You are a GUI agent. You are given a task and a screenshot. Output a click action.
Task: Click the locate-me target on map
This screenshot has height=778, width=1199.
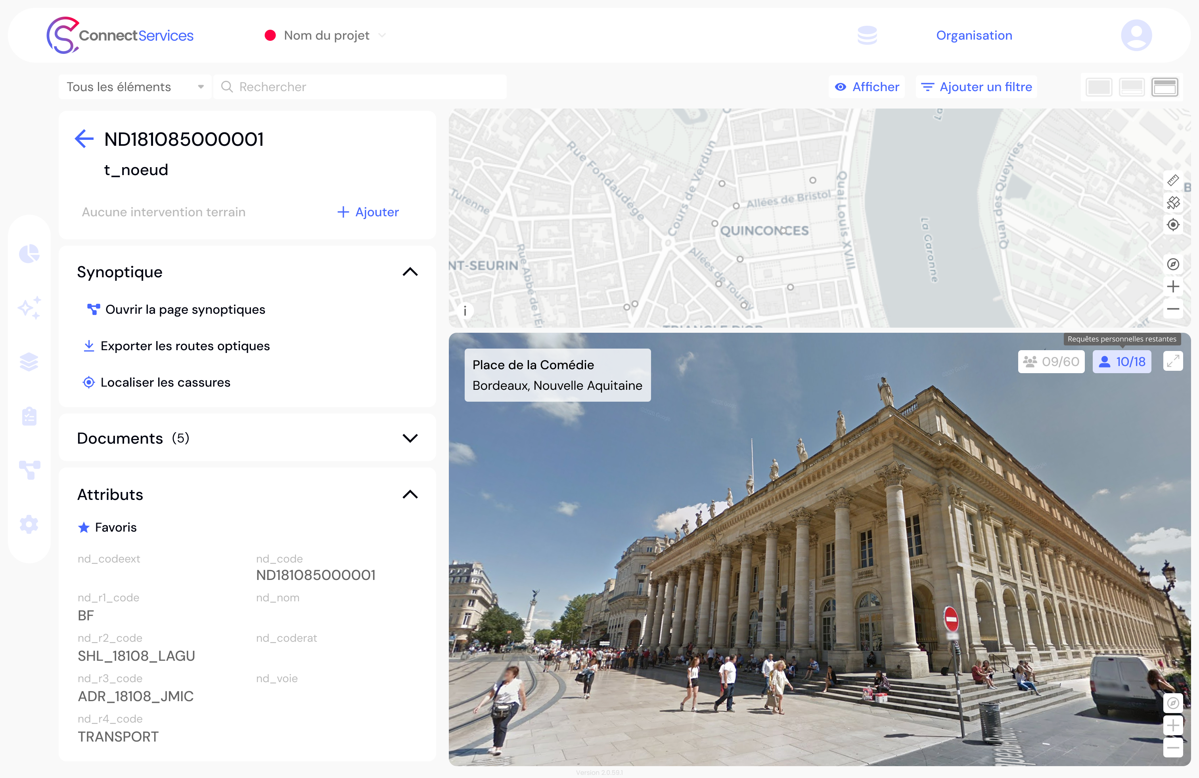pos(1173,225)
